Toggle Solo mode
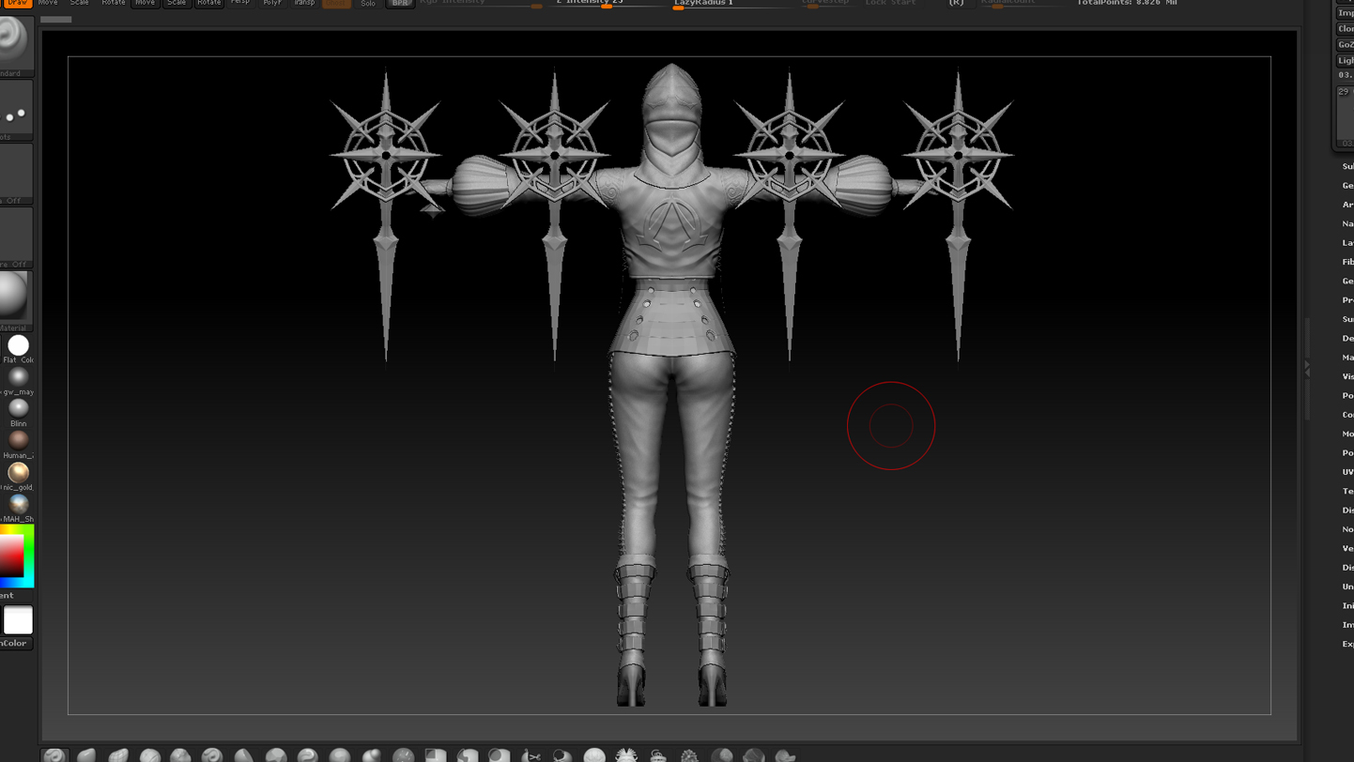 (x=368, y=3)
